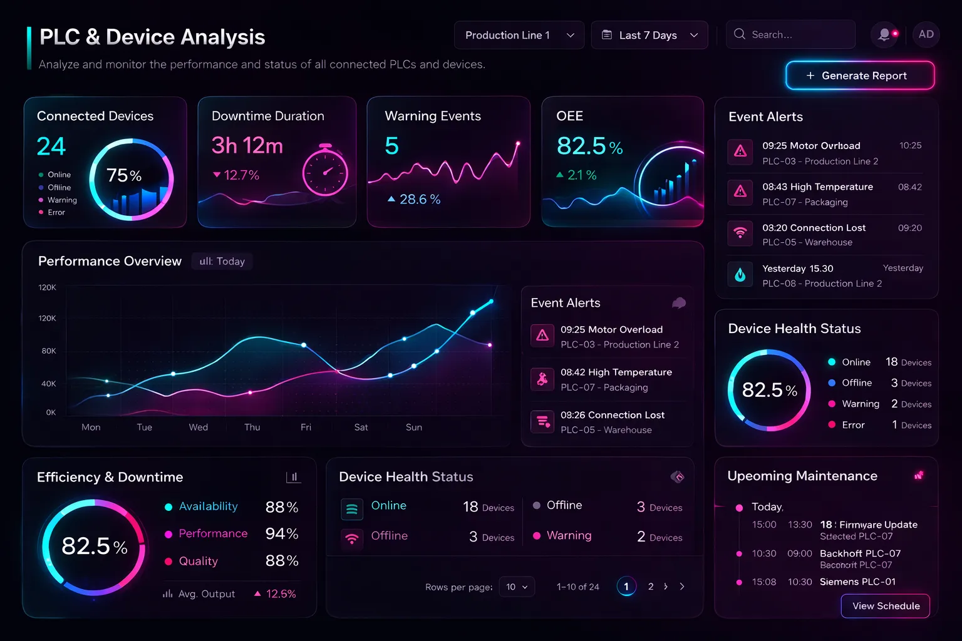Click the icon beside 08:42 High Temperature
The width and height of the screenshot is (962, 641).
point(542,379)
